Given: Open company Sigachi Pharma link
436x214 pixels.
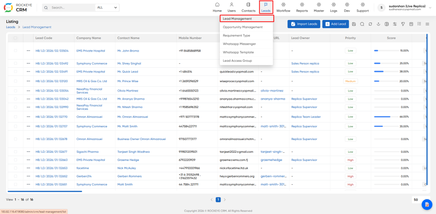Looking at the screenshot, I should click(x=87, y=152).
